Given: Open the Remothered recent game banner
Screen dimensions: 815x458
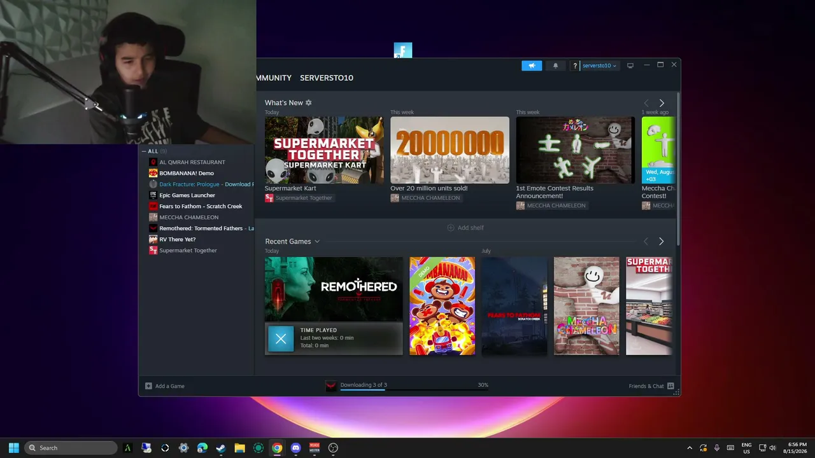Looking at the screenshot, I should (x=334, y=289).
